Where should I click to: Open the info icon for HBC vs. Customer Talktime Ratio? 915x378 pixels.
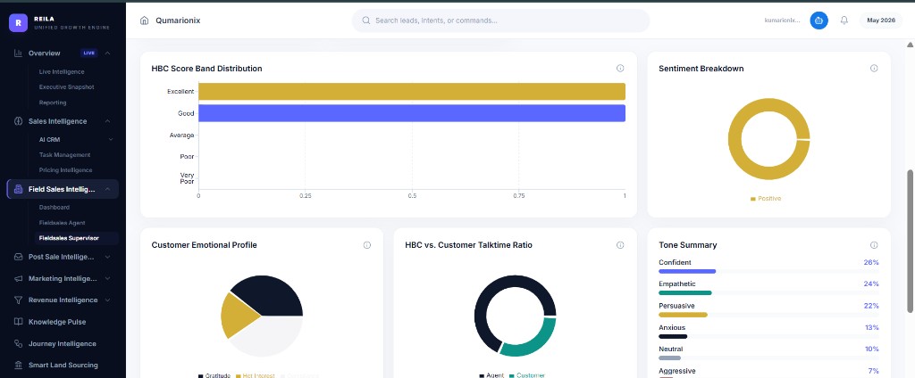click(x=620, y=245)
